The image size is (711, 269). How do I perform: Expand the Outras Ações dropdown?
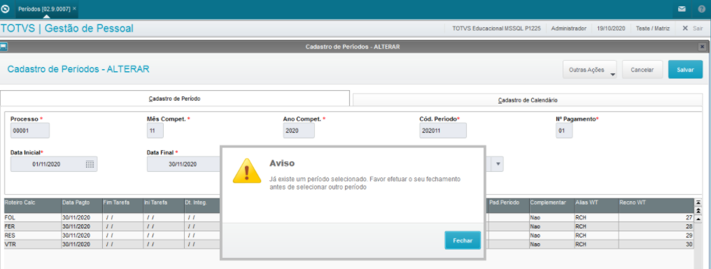click(589, 70)
